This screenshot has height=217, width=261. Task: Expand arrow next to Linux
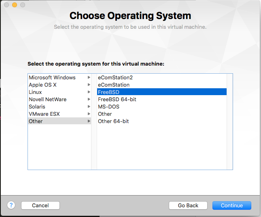point(89,92)
